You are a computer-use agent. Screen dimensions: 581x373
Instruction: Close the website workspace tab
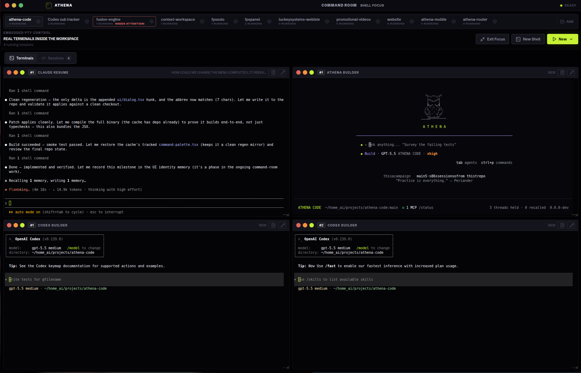[x=412, y=21]
